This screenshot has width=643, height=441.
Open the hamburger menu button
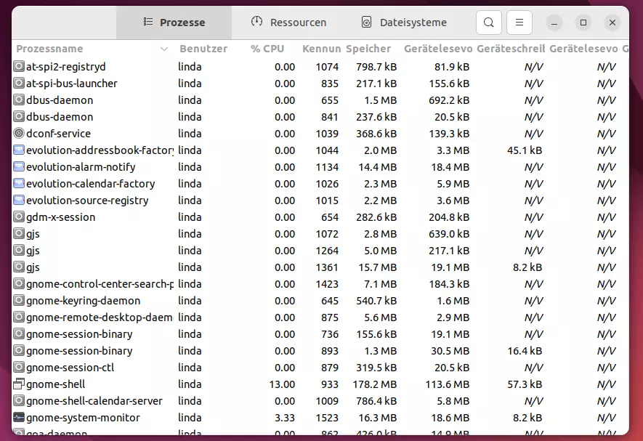[519, 22]
